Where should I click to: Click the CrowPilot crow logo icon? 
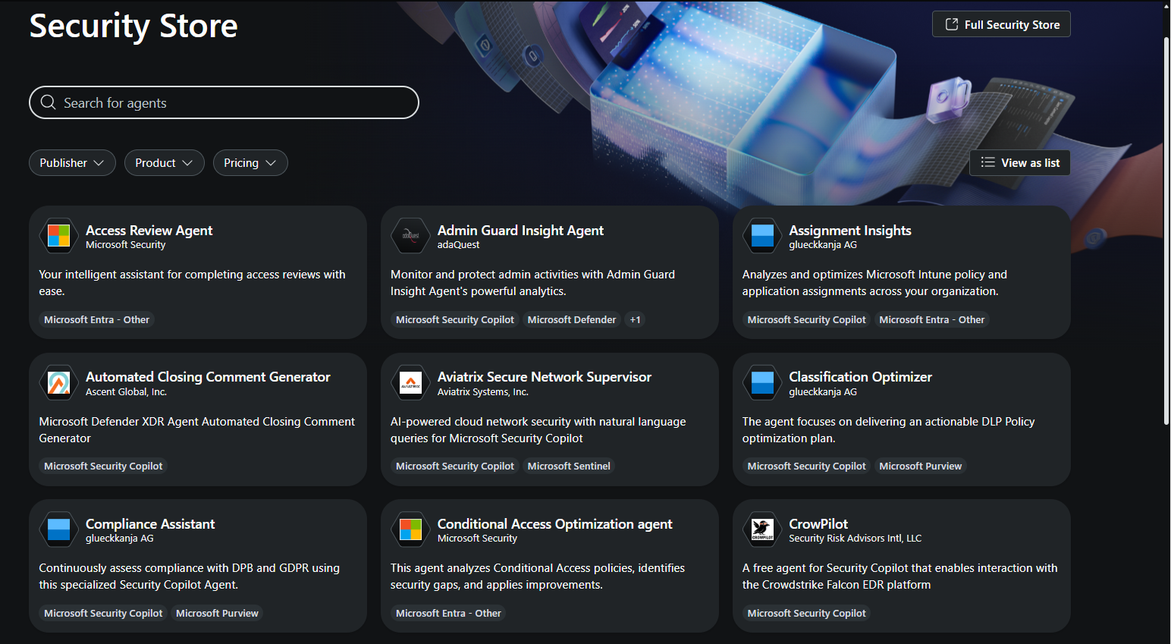762,529
